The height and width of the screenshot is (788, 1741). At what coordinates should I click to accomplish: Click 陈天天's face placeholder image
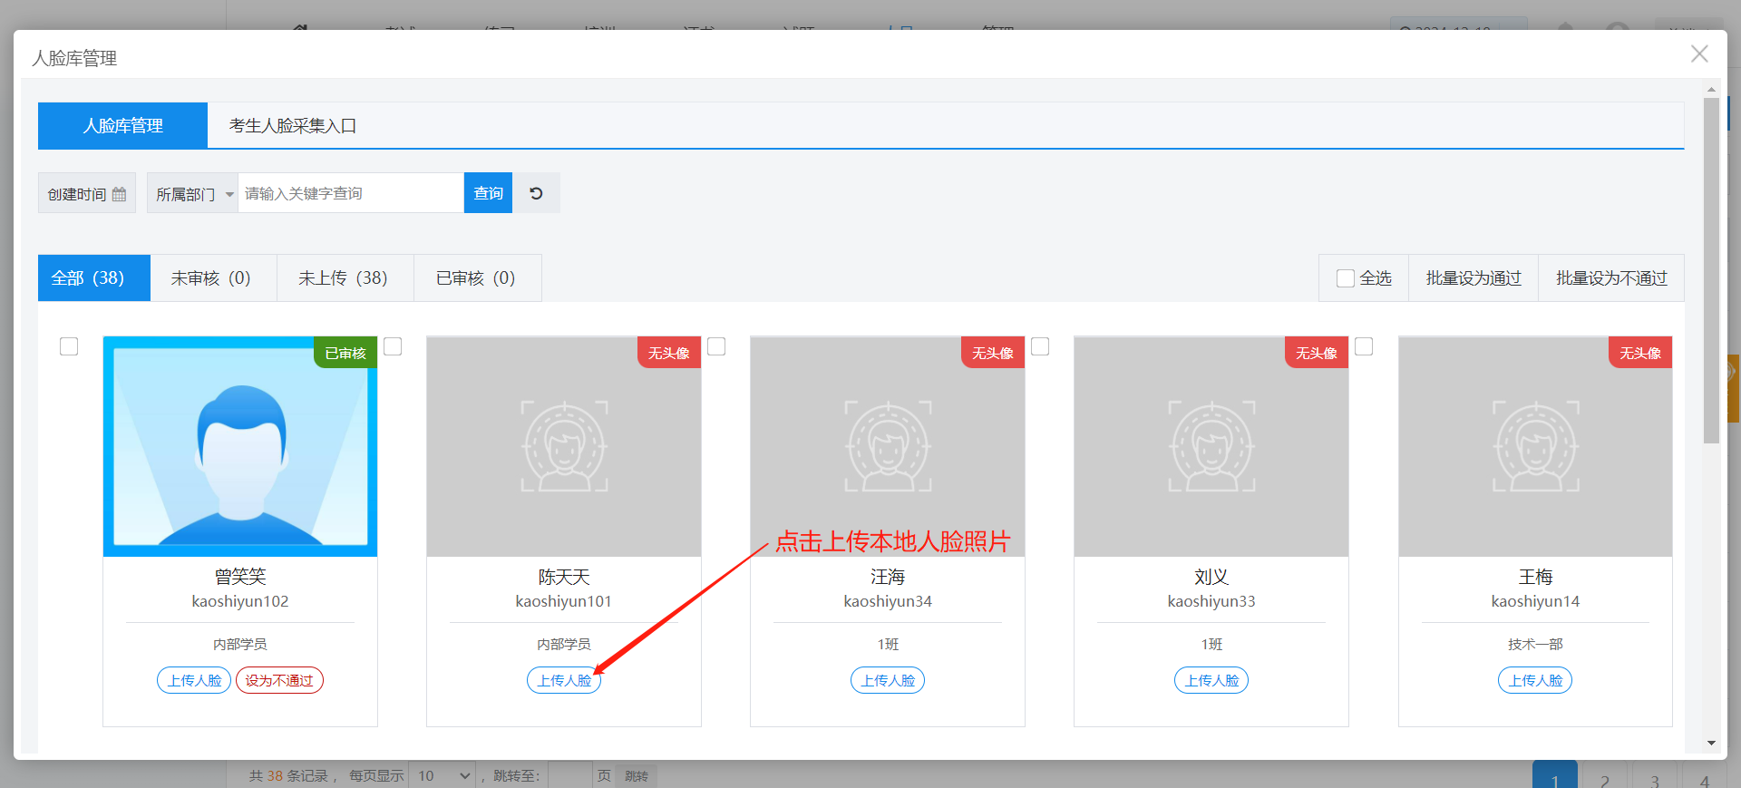pos(564,446)
